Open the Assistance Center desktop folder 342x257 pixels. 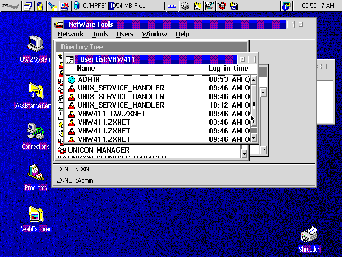[x=36, y=90]
